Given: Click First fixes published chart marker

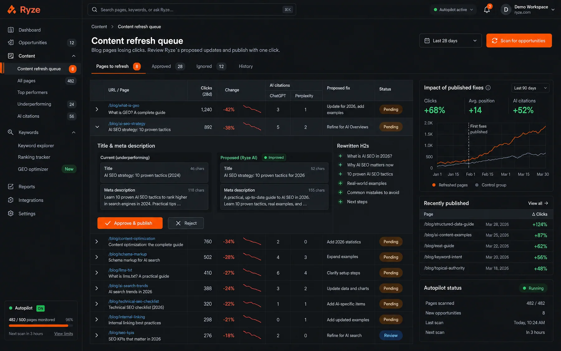Looking at the screenshot, I should tap(479, 129).
